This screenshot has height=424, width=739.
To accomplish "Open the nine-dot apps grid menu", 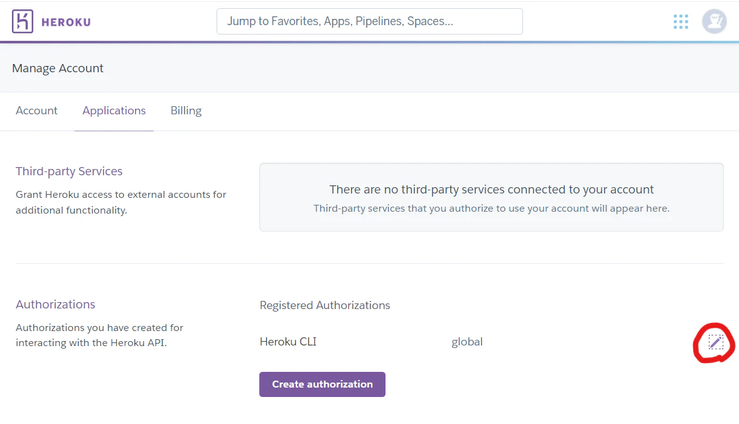I will click(x=681, y=22).
